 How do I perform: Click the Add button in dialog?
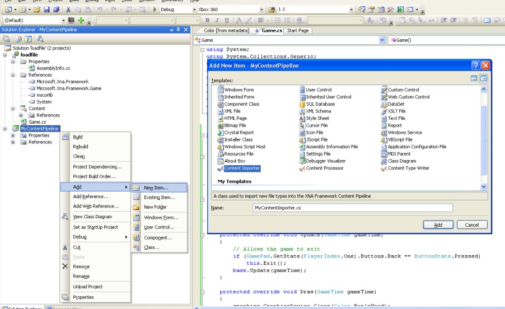coord(438,224)
